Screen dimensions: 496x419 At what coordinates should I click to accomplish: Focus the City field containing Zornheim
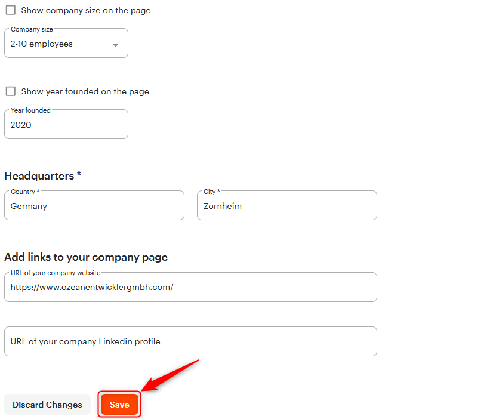287,205
